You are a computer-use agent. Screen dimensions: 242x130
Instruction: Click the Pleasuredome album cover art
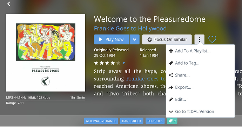coord(46,53)
